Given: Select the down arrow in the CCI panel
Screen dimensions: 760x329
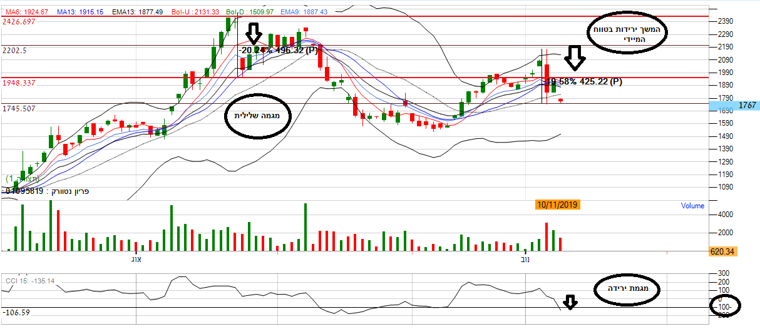Looking at the screenshot, I should [569, 303].
